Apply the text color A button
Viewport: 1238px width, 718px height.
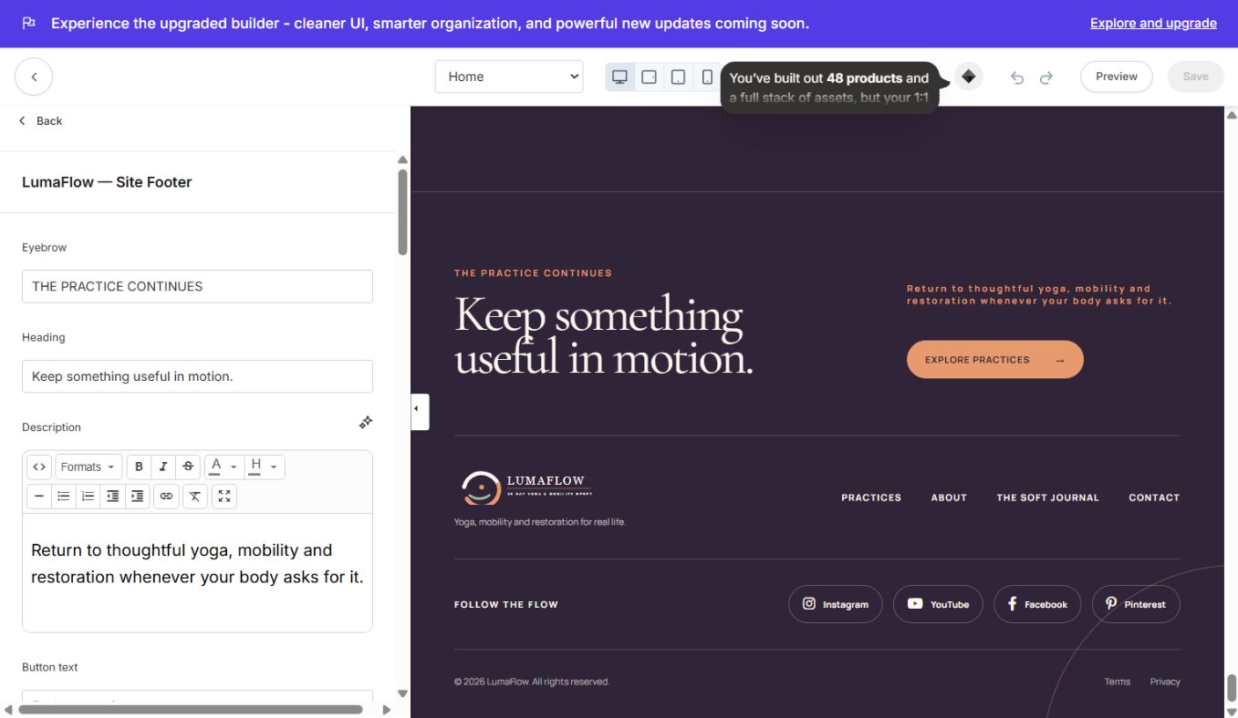(216, 467)
